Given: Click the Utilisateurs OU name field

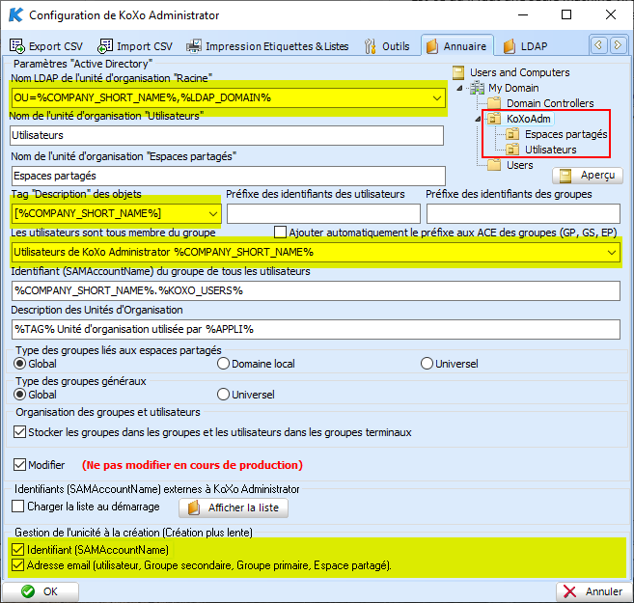Looking at the screenshot, I should tap(227, 135).
